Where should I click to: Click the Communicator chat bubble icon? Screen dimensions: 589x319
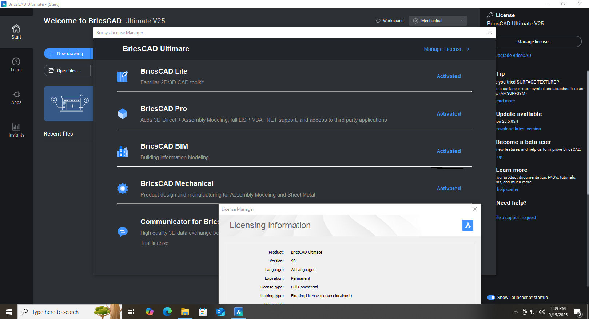(x=123, y=231)
